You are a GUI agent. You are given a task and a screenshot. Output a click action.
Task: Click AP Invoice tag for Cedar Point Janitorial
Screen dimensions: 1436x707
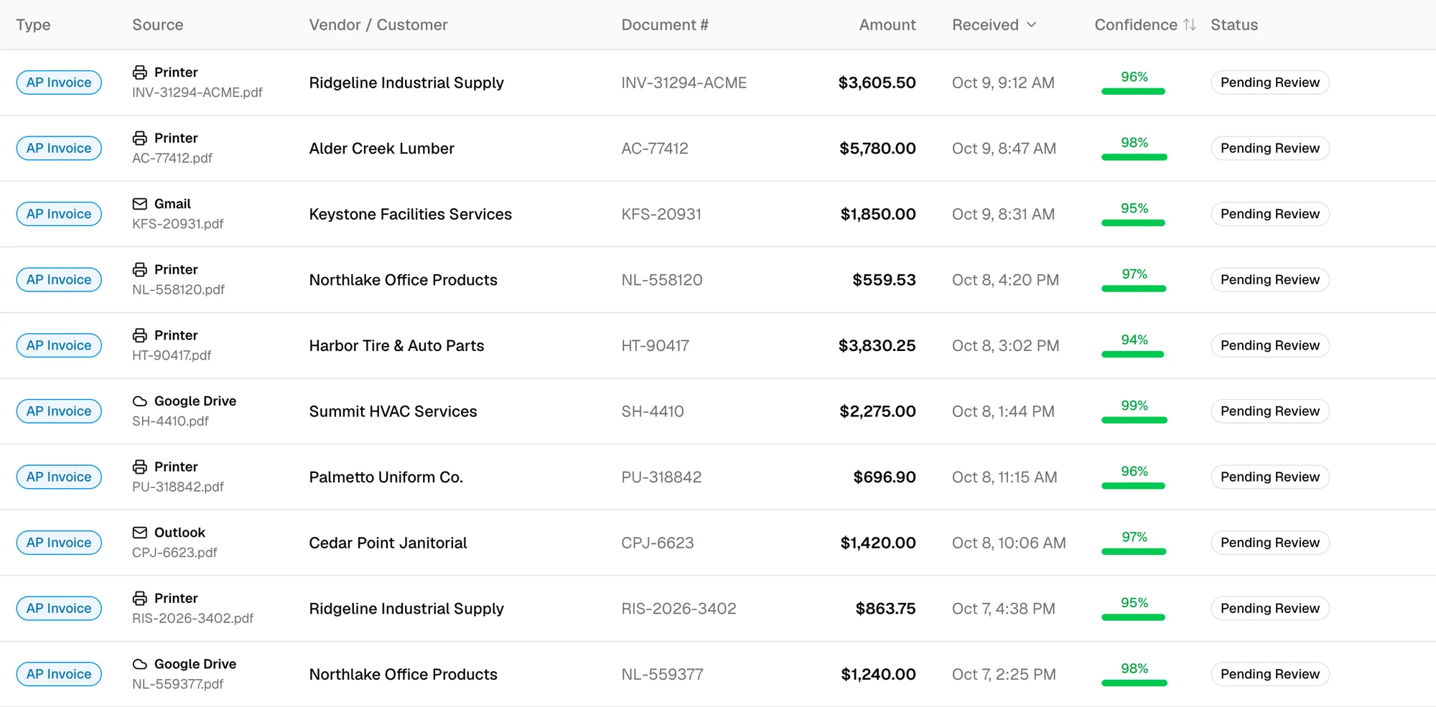point(59,543)
